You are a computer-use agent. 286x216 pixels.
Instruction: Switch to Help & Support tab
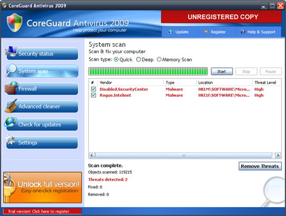tap(258, 32)
